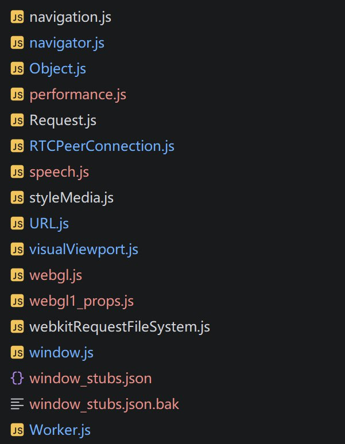Click the JS icon next to Worker.js

[17, 430]
